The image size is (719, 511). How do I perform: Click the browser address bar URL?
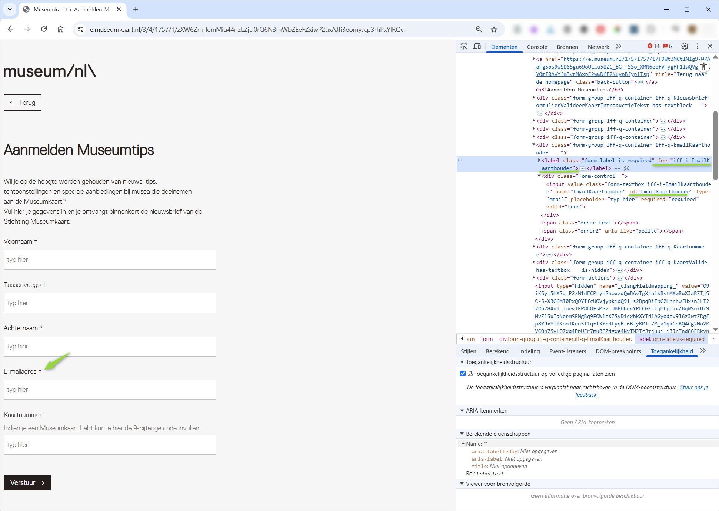(x=247, y=29)
